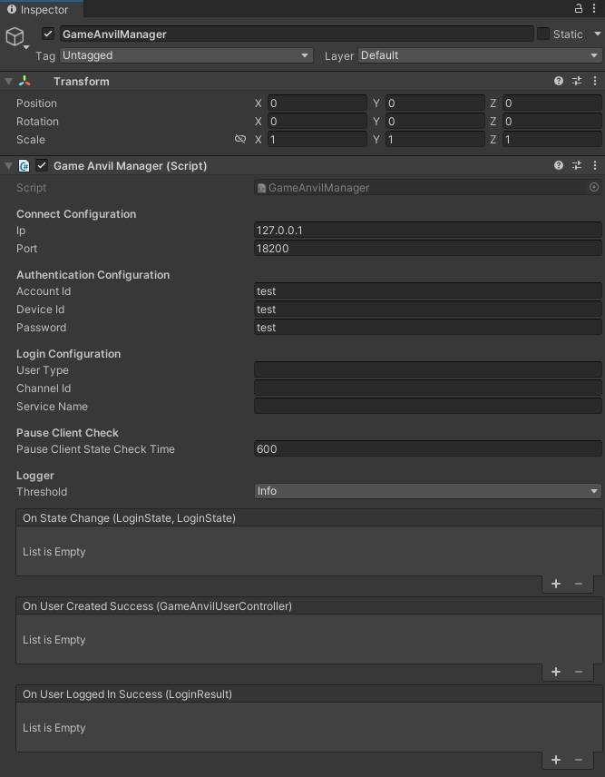The height and width of the screenshot is (777, 605).
Task: Add listener to On State Change event
Action: [556, 584]
